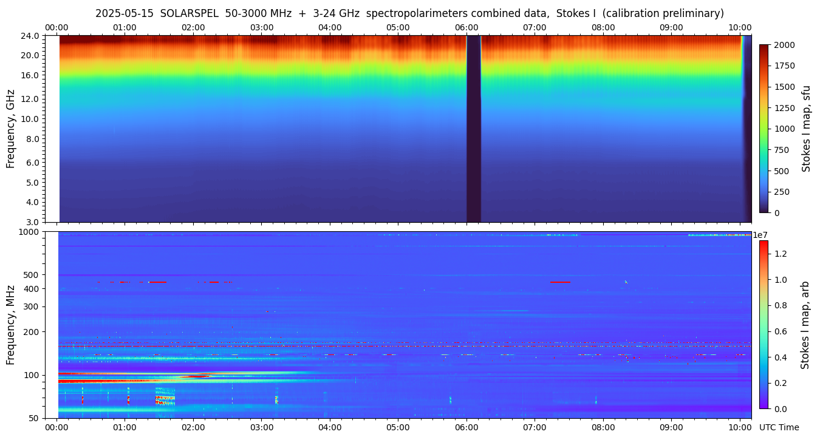Click the 'Stokes I map, sfu' colorbar label
This screenshot has width=820, height=440.
point(806,129)
